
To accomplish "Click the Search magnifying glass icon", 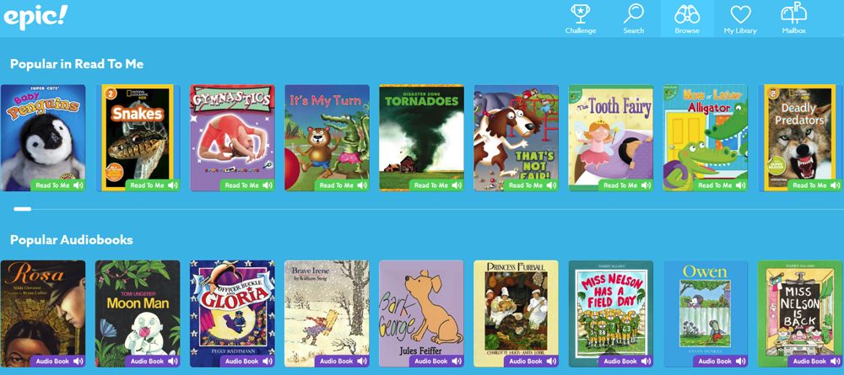I will tap(634, 14).
